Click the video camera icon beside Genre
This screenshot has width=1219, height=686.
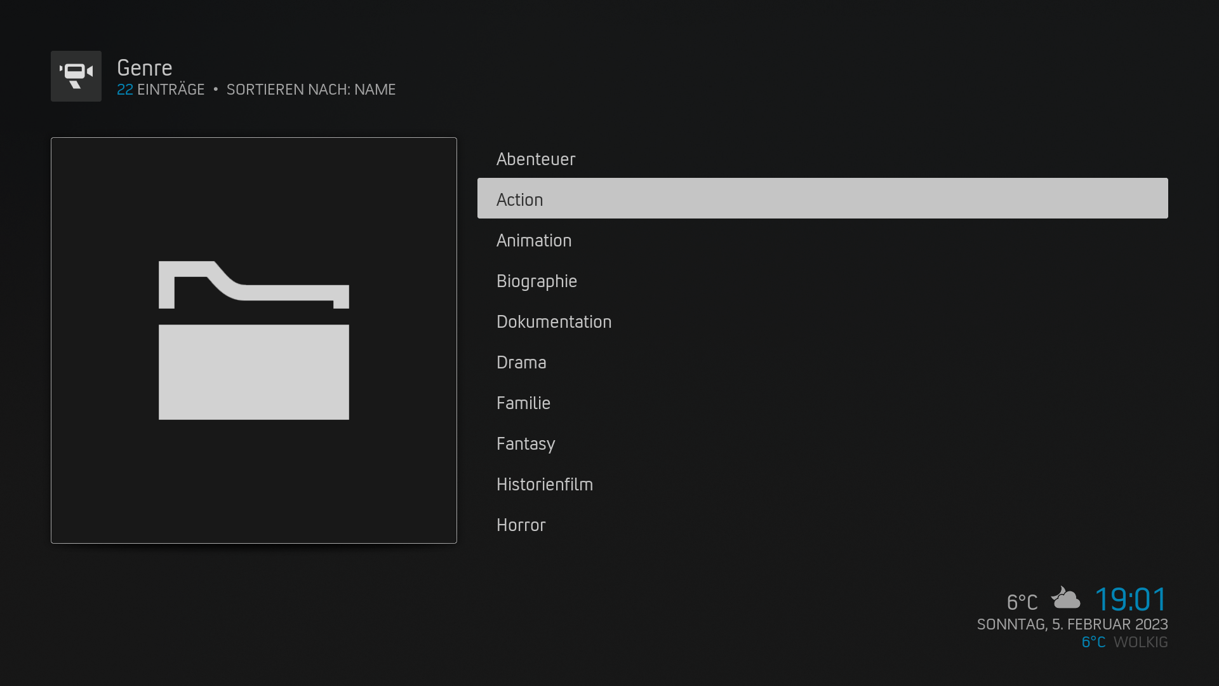(76, 76)
